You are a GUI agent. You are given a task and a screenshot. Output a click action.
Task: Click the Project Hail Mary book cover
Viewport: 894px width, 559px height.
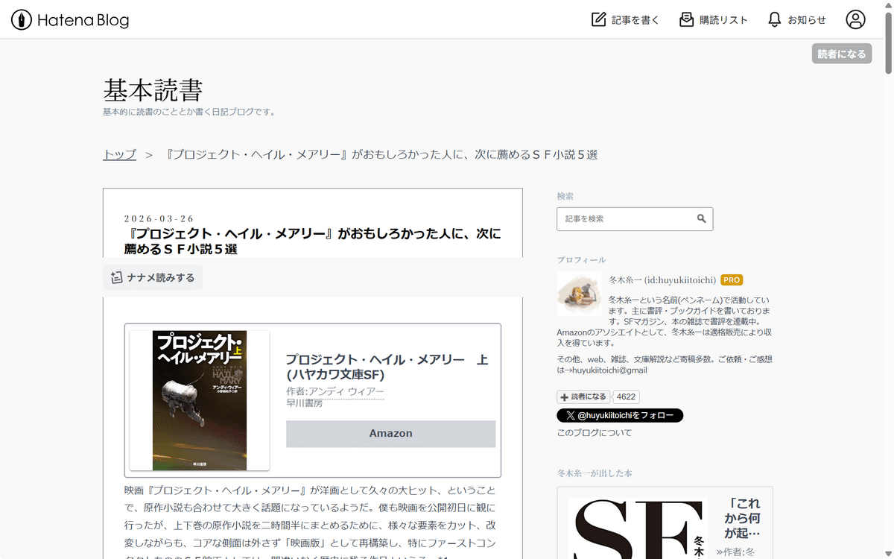(x=200, y=400)
